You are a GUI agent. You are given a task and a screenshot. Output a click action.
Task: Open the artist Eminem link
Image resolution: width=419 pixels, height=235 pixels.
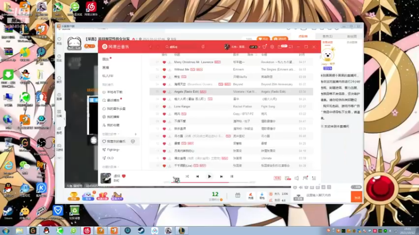238,69
